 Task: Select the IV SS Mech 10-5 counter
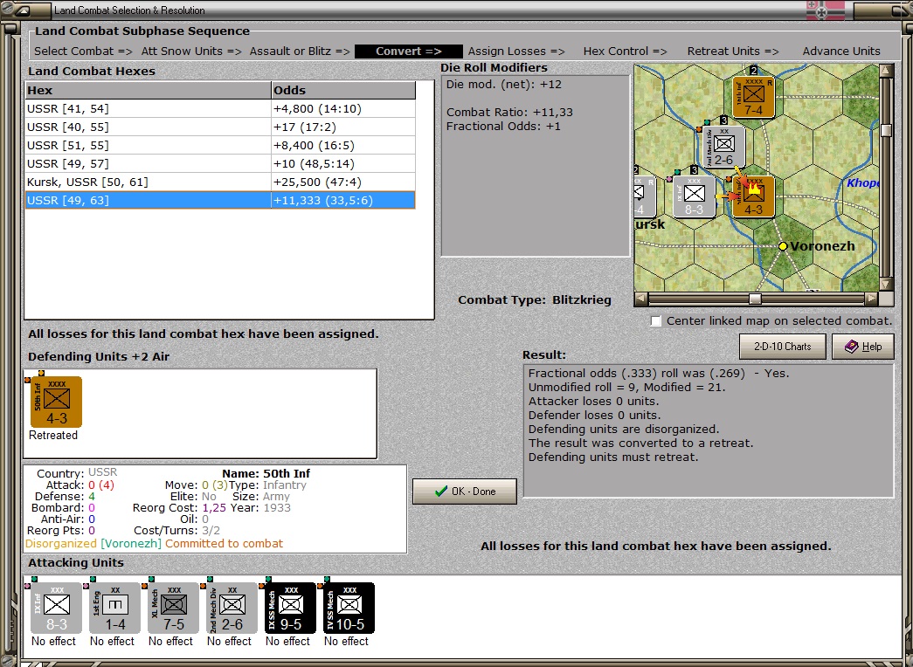[349, 609]
